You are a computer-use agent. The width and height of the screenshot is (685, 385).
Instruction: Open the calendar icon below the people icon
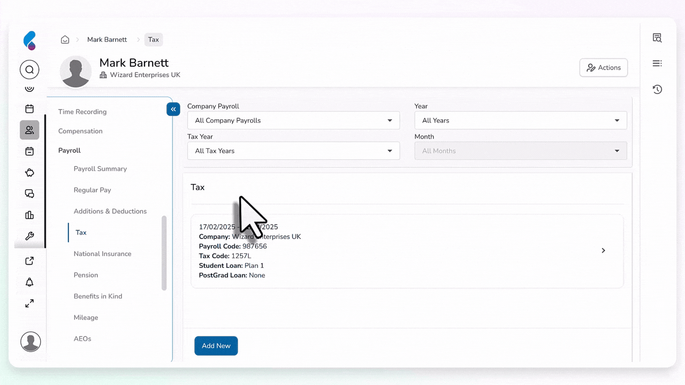coord(29,151)
